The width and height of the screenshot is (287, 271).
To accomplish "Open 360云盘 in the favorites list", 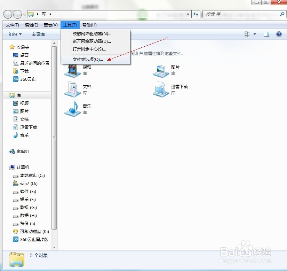I will coord(24,79).
